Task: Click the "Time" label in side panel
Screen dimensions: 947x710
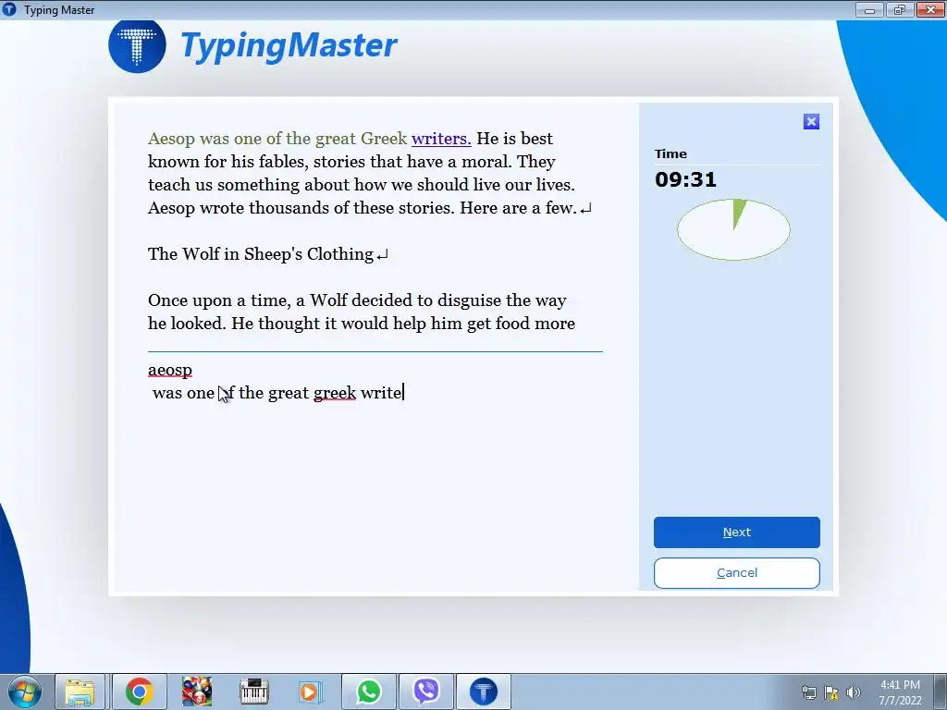Action: tap(670, 154)
